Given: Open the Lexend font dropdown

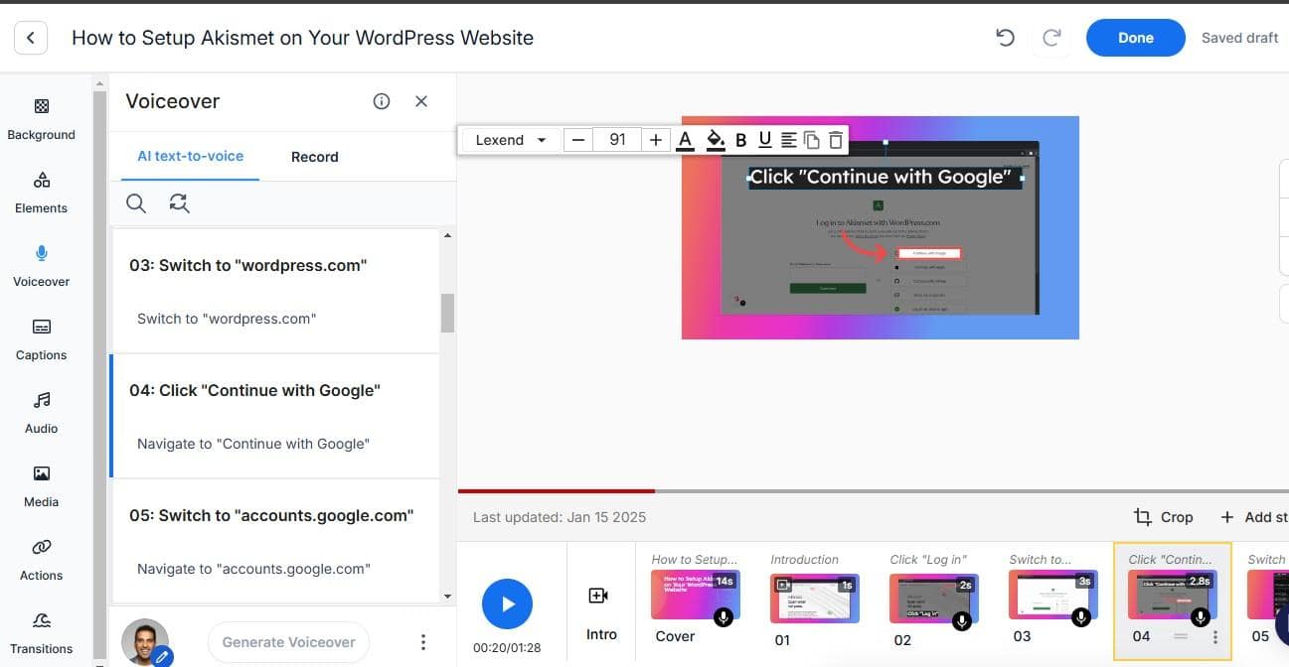Looking at the screenshot, I should tap(511, 140).
